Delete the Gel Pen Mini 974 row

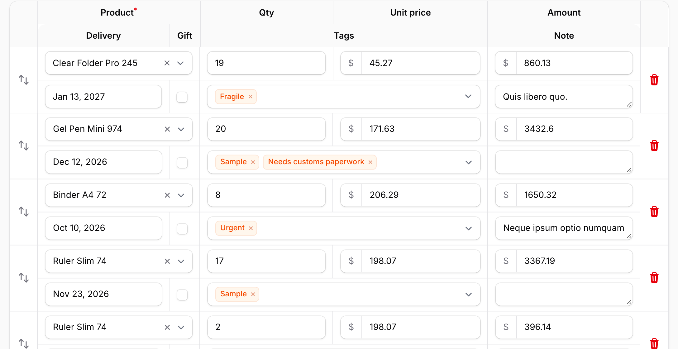(654, 146)
